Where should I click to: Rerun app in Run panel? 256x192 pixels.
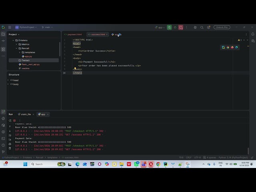point(10,121)
